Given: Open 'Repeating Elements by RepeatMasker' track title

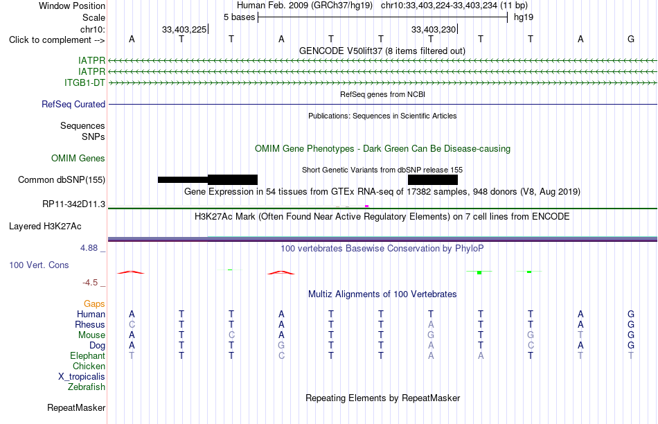Looking at the screenshot, I should [382, 398].
